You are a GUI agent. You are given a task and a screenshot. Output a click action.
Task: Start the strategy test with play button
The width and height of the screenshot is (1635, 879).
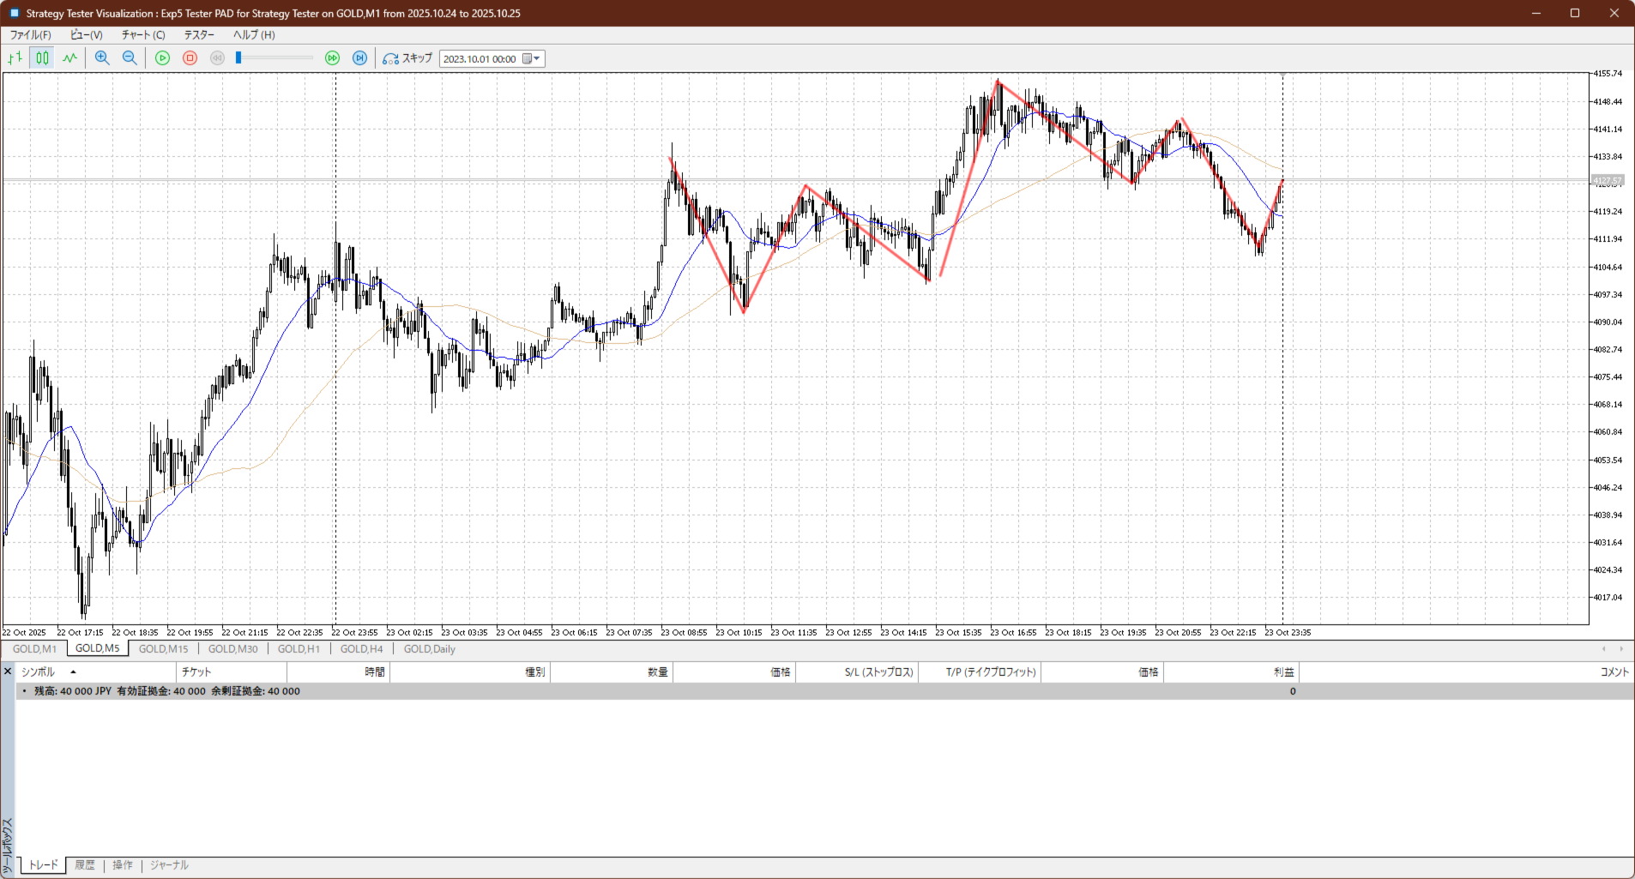(x=162, y=58)
